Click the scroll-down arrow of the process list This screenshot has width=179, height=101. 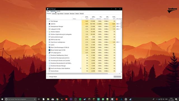pos(121,72)
